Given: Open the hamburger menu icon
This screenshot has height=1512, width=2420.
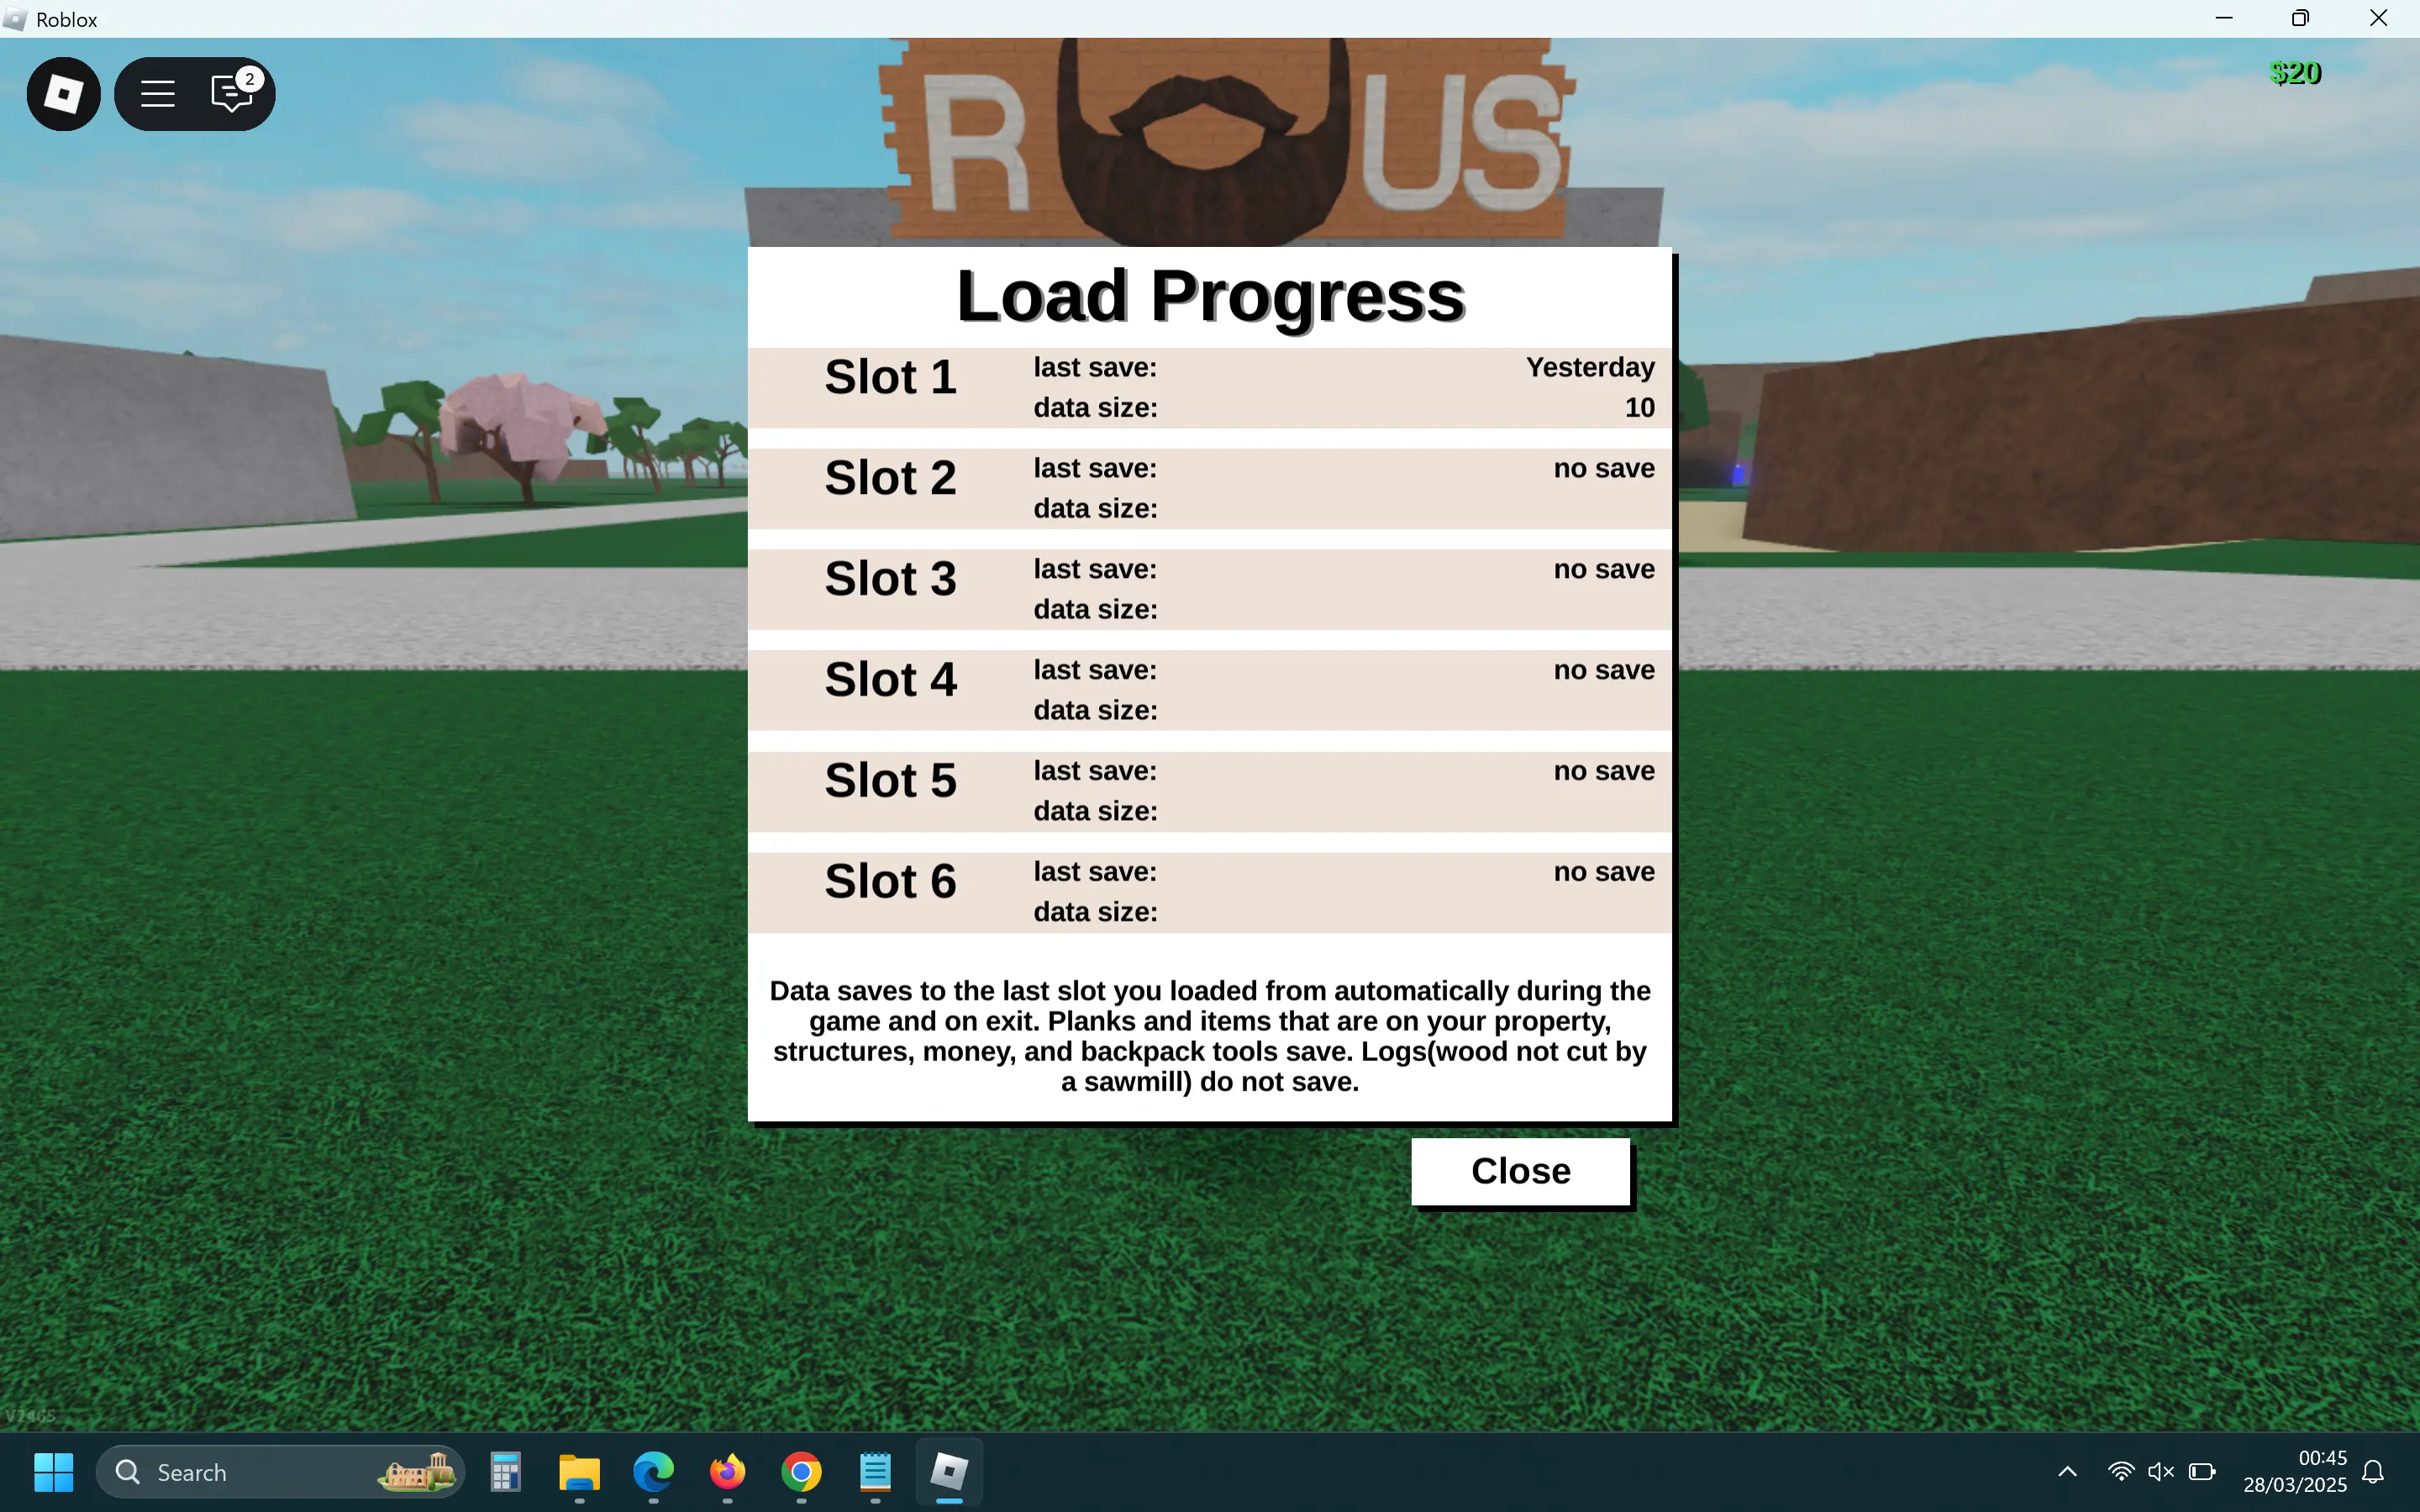Looking at the screenshot, I should pos(157,94).
